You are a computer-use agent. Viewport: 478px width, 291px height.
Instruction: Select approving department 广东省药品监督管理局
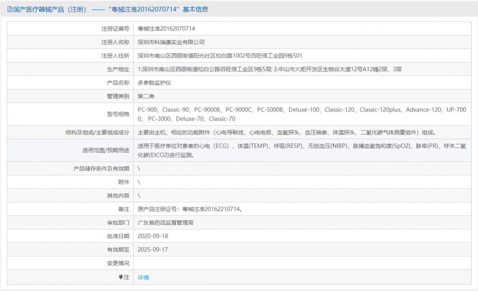[x=166, y=223]
